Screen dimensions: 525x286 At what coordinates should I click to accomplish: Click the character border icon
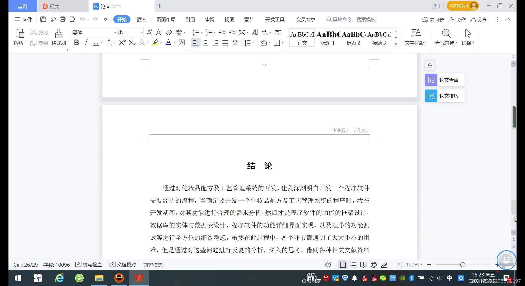[x=182, y=42]
